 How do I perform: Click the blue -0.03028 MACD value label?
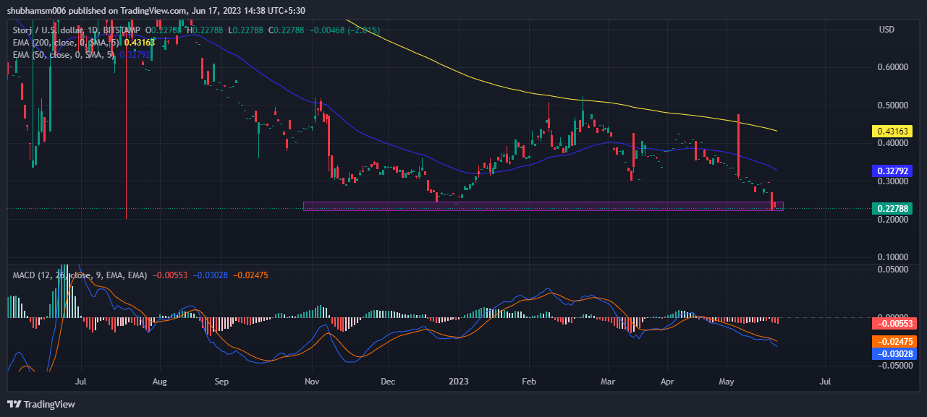896,353
